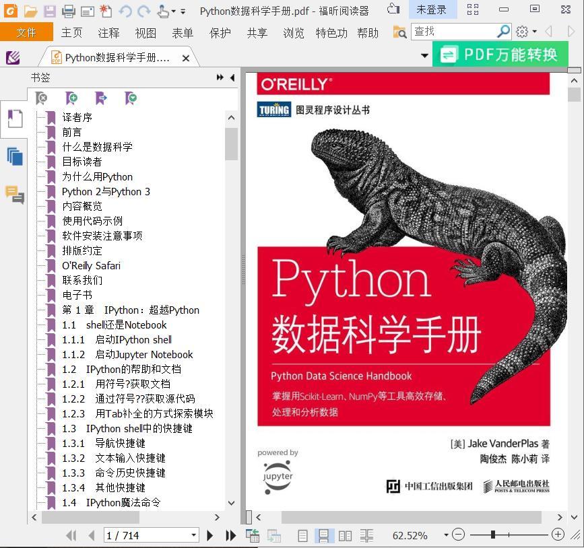Open the zoom percentage dropdown arrow
Image resolution: width=584 pixels, height=548 pixels.
click(x=446, y=535)
